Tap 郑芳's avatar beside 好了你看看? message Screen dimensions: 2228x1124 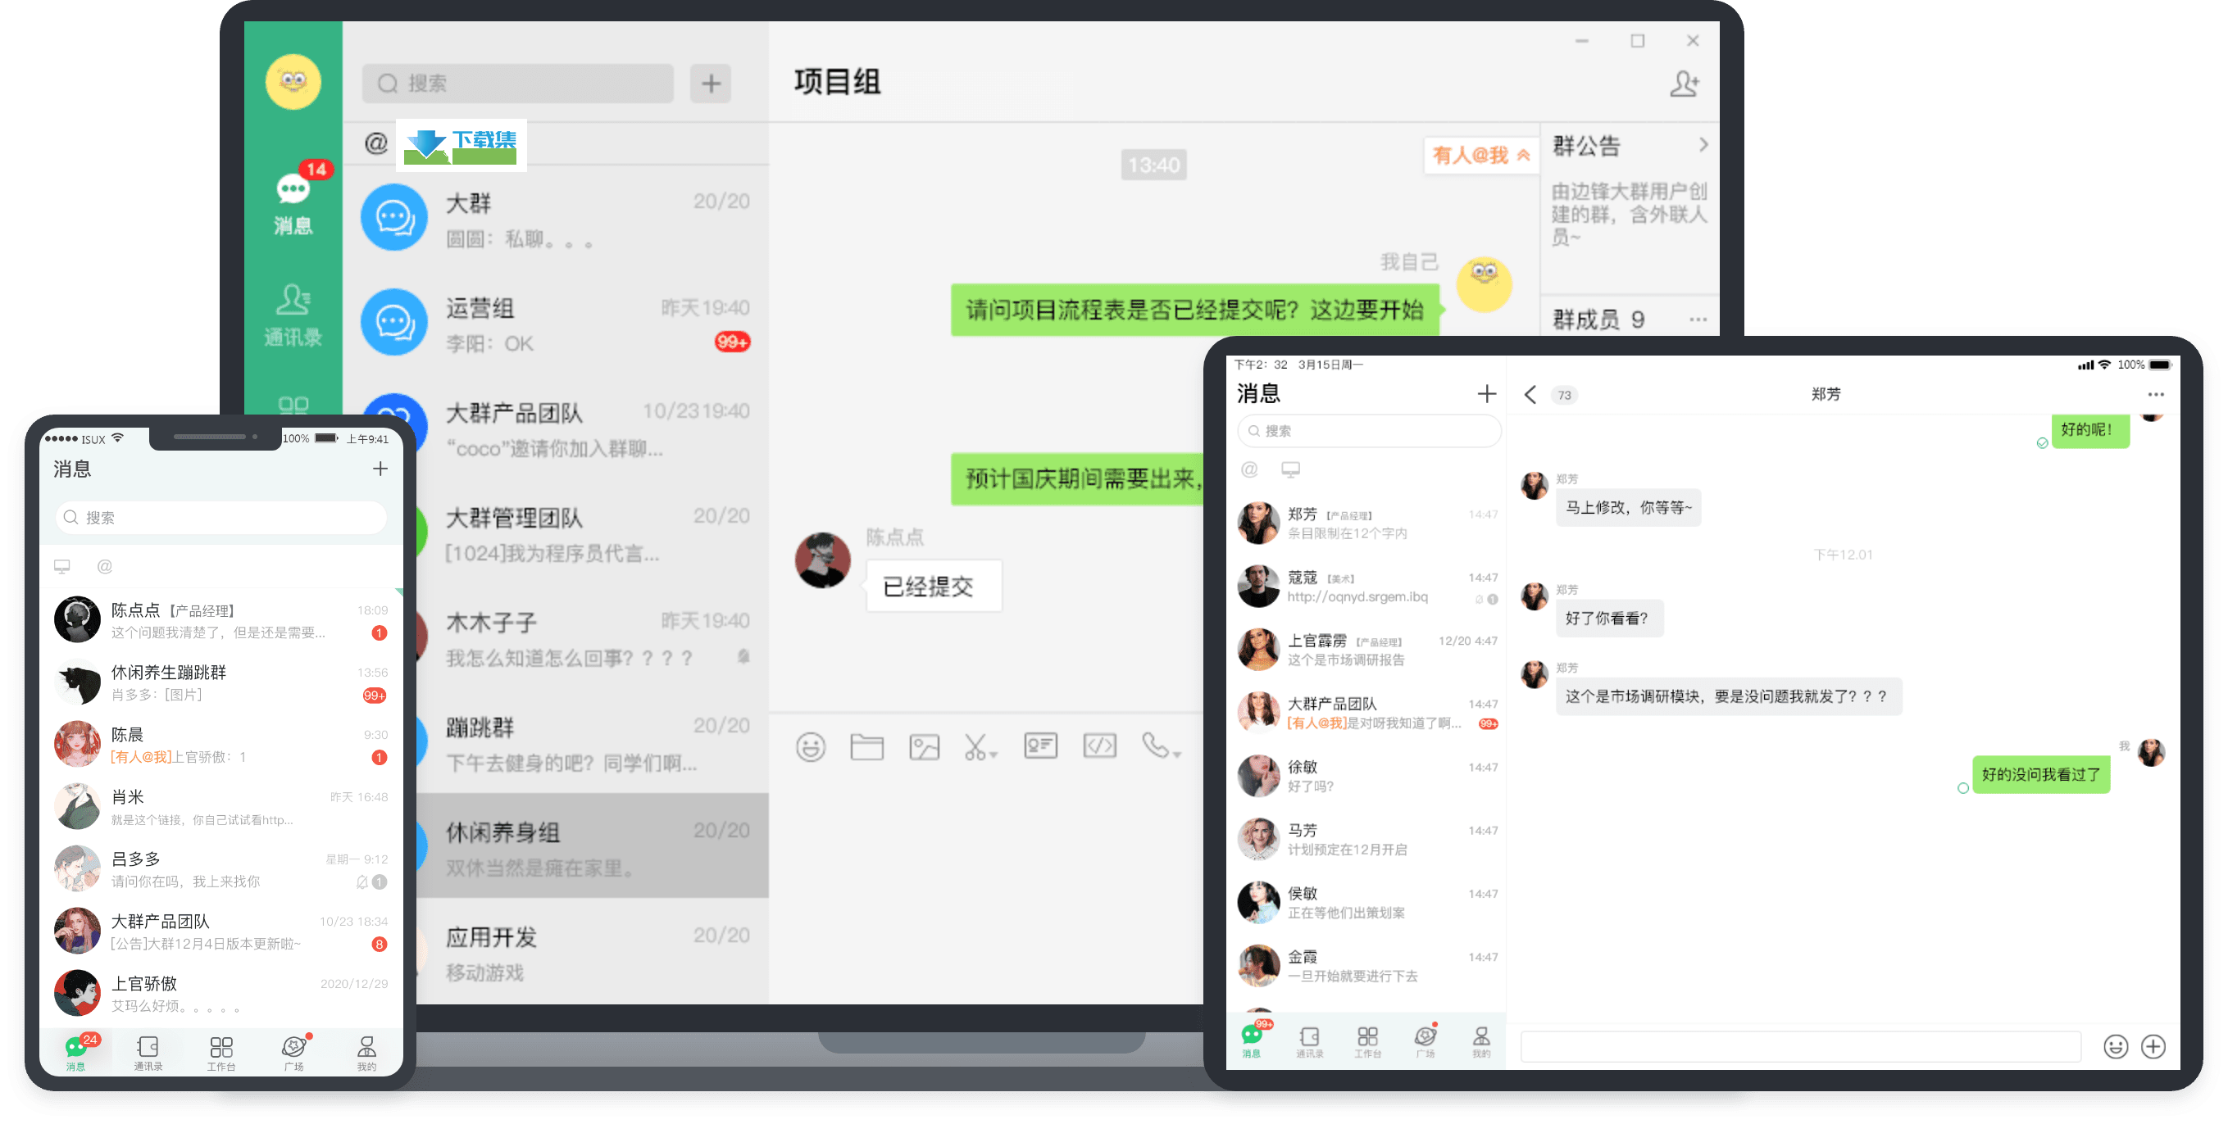1535,596
